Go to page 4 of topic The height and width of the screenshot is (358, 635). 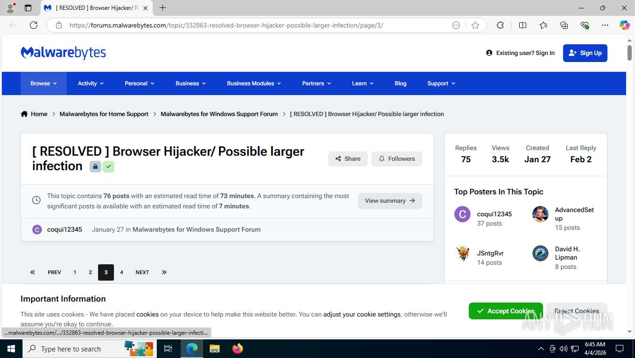click(121, 272)
